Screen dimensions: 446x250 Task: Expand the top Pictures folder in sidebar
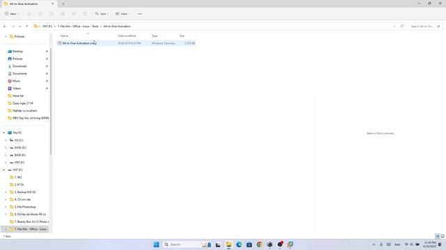(x=6, y=37)
